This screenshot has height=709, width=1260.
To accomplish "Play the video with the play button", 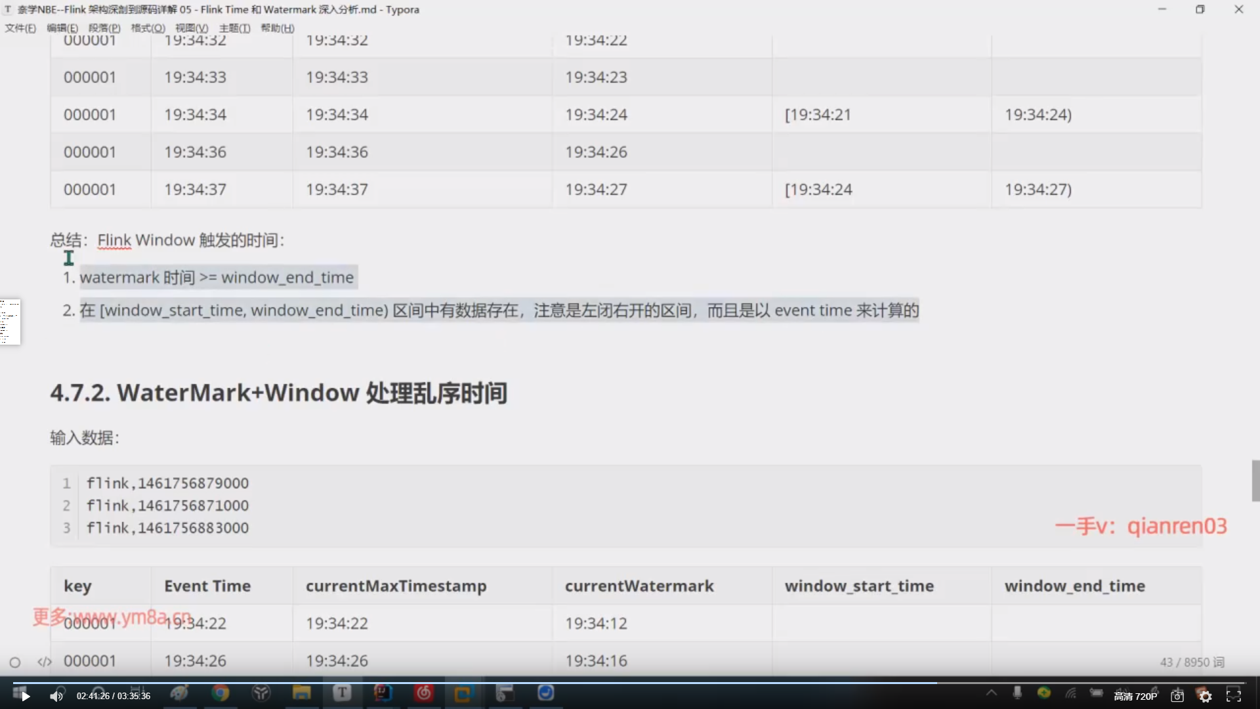I will 25,697.
